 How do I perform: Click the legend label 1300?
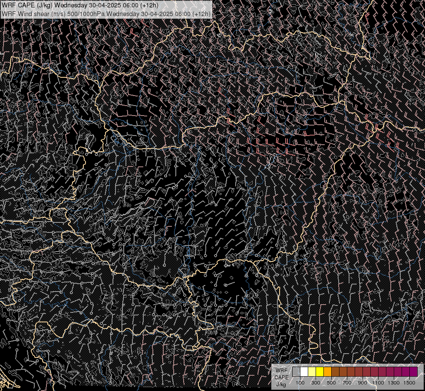[394, 383]
